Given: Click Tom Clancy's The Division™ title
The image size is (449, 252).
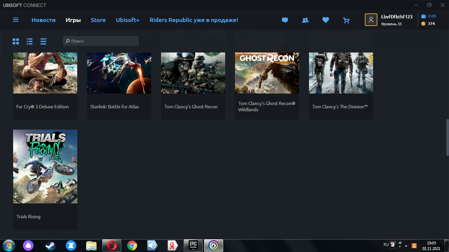Looking at the screenshot, I should point(340,107).
